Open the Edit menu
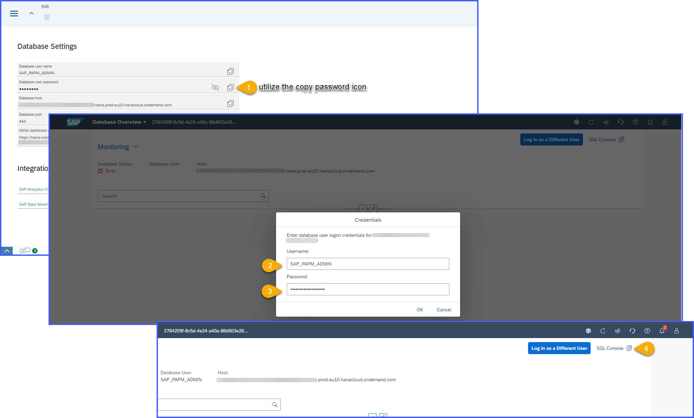This screenshot has height=418, width=694. click(x=45, y=6)
